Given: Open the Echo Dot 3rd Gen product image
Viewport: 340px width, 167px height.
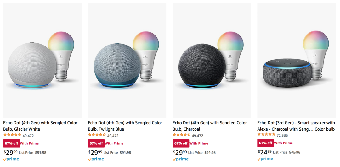Looking at the screenshot, I should pos(297,61).
